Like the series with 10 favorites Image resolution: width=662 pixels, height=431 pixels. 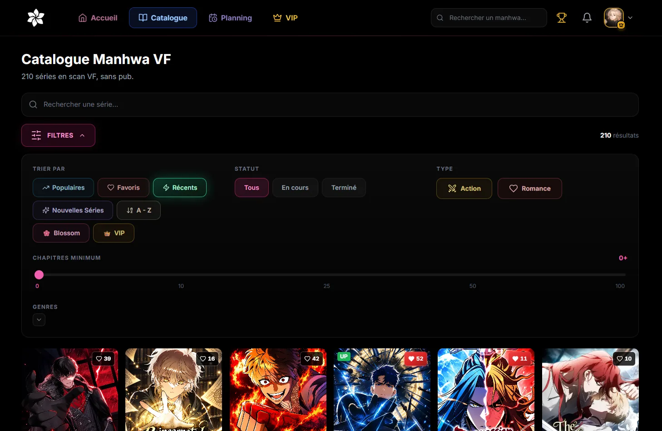624,358
